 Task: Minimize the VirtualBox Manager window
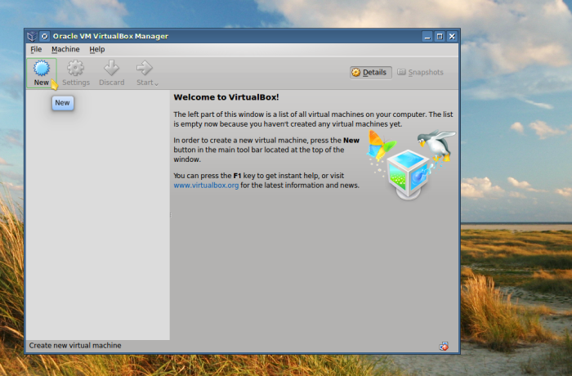pos(427,36)
